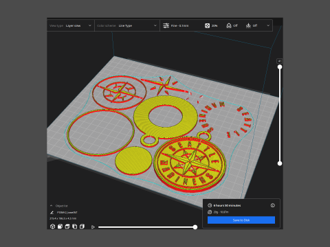
Task: Click the clock icon beside print time estimate
Action: (210, 205)
